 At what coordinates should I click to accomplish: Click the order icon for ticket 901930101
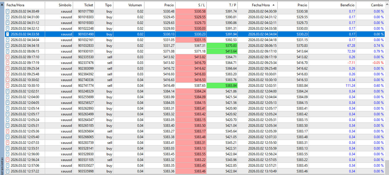pyautogui.click(x=8, y=51)
